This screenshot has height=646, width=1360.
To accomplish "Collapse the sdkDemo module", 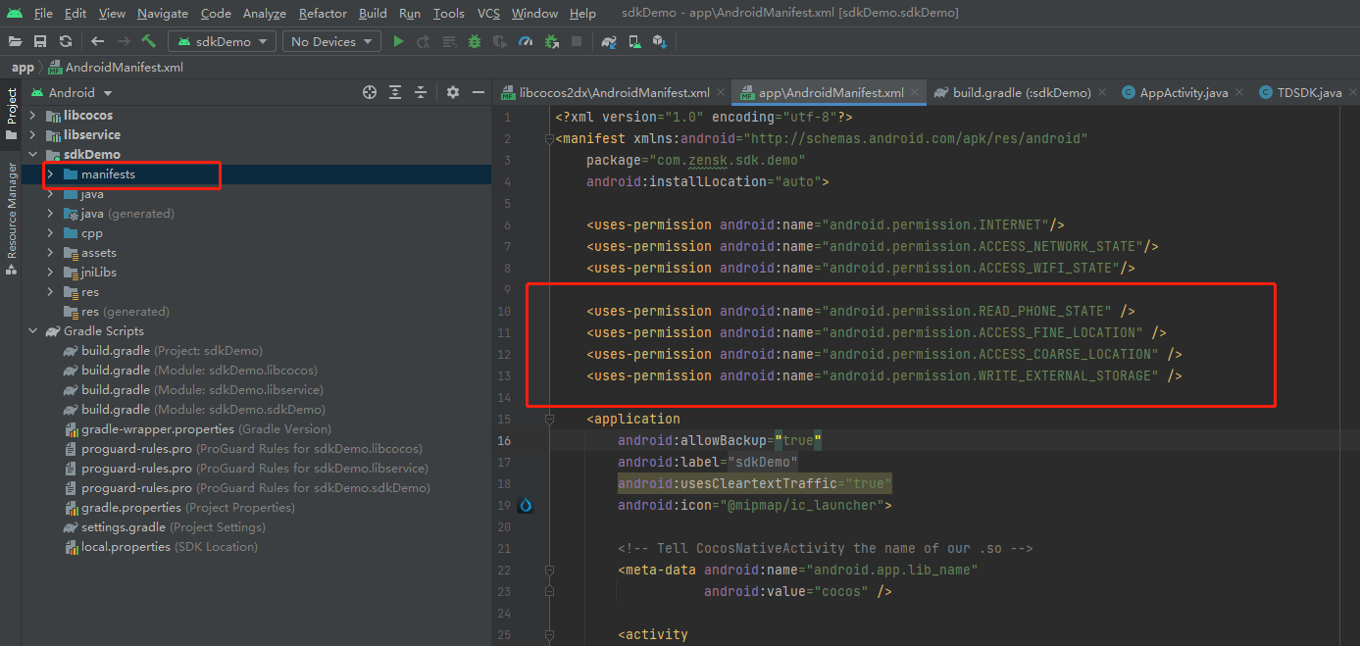I will [32, 155].
